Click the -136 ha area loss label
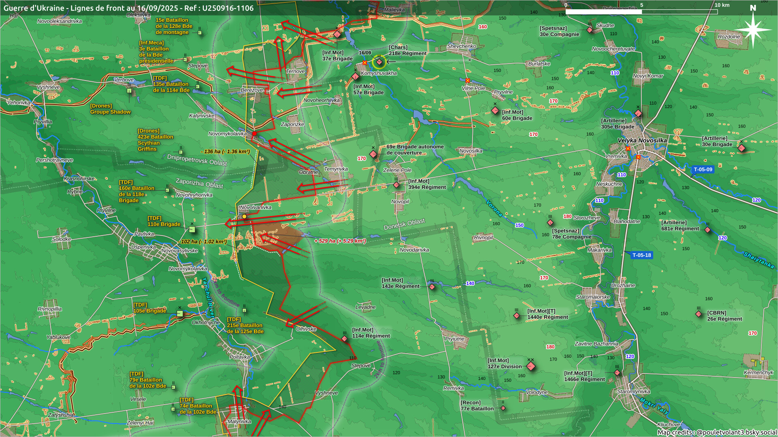778x437 pixels. click(x=225, y=151)
